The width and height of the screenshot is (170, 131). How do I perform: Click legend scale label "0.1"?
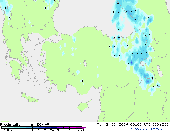coord(3,130)
